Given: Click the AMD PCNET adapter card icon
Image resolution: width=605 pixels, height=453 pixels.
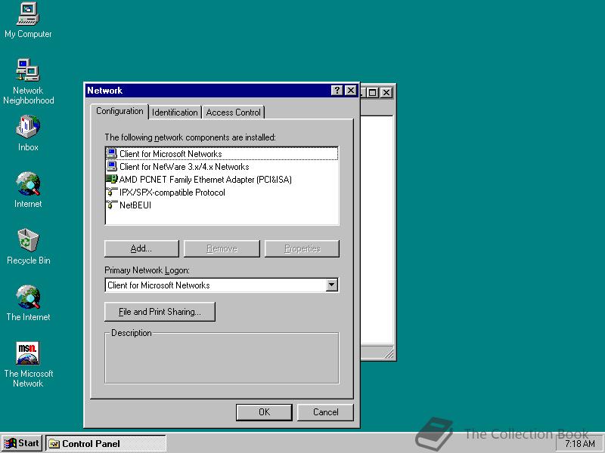Looking at the screenshot, I should tap(111, 179).
